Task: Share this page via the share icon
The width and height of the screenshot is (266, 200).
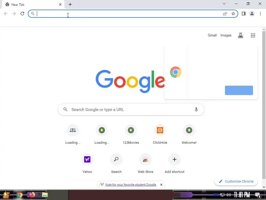Action: 225,14
